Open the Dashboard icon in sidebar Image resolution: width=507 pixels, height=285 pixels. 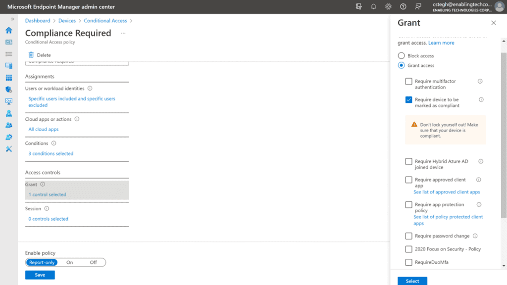9,42
